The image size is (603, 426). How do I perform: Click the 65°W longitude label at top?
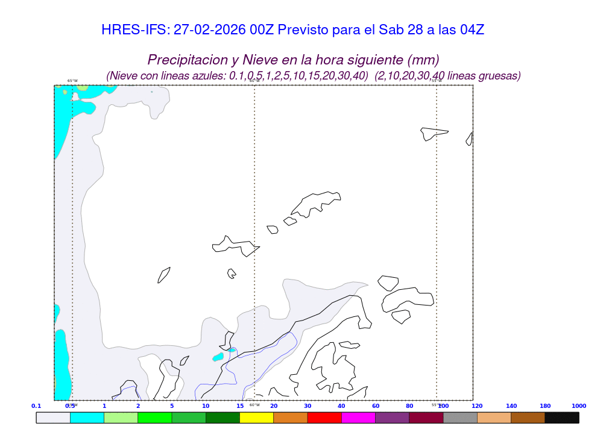tap(72, 81)
